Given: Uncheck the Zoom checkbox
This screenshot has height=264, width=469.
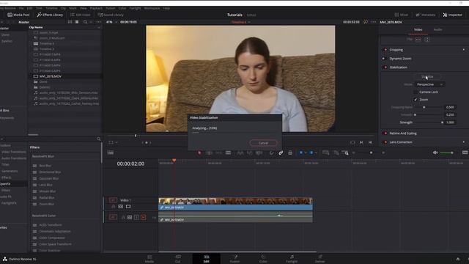Looking at the screenshot, I should pyautogui.click(x=416, y=100).
